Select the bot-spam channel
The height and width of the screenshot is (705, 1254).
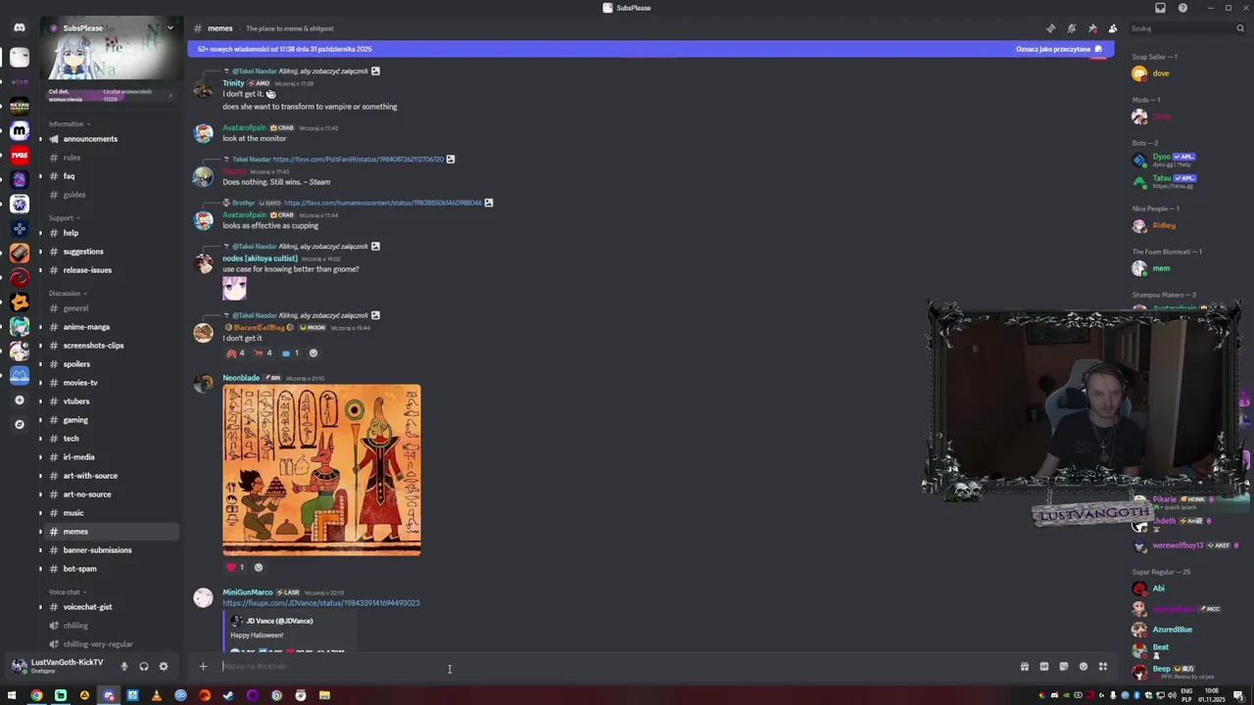tap(109, 569)
